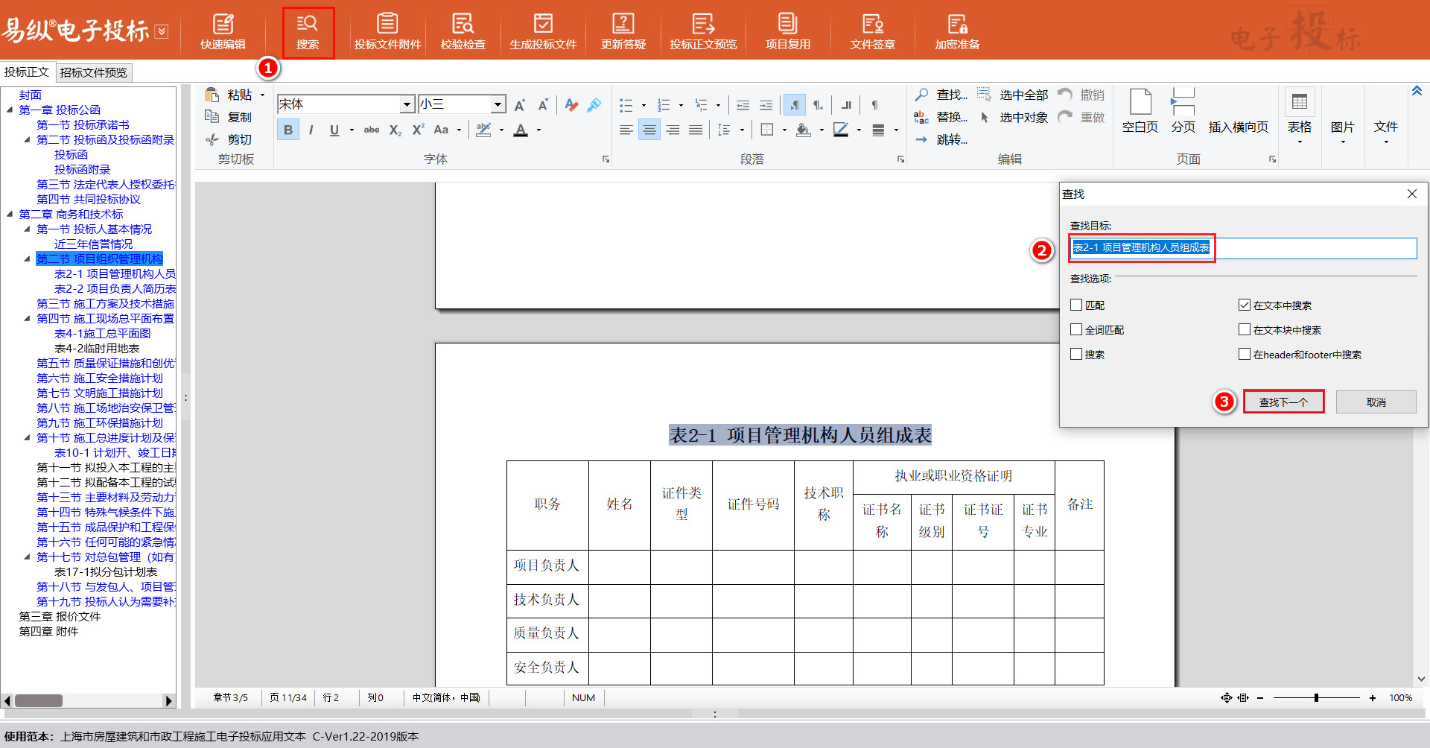This screenshot has height=748, width=1430.
Task: Insert a 空白页 blank page
Action: tap(1140, 112)
